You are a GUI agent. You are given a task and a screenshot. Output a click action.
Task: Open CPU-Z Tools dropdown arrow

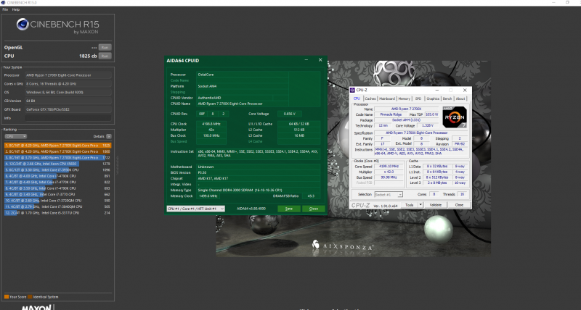click(420, 205)
